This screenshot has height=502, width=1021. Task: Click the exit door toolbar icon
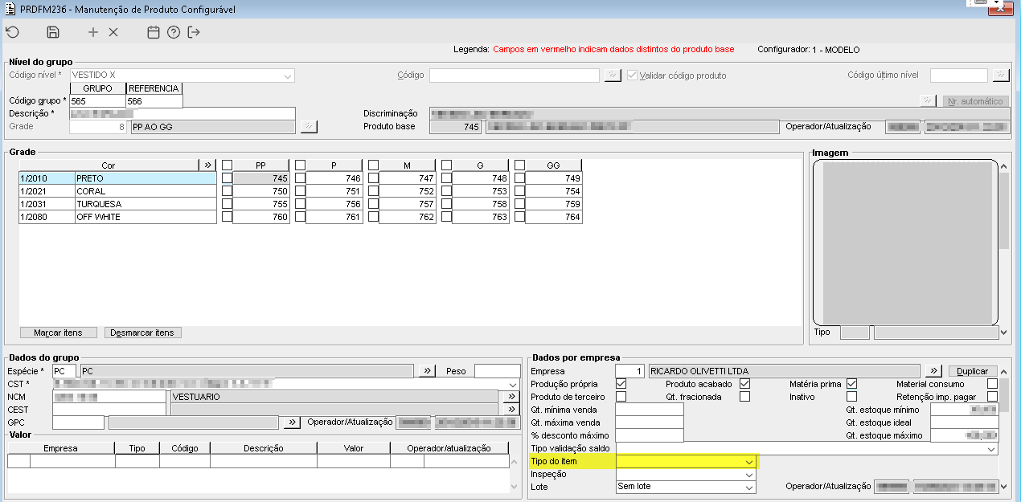[194, 32]
